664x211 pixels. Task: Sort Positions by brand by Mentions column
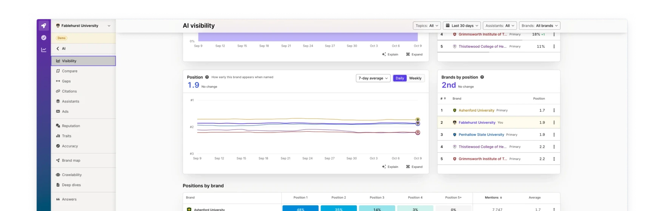(493, 197)
